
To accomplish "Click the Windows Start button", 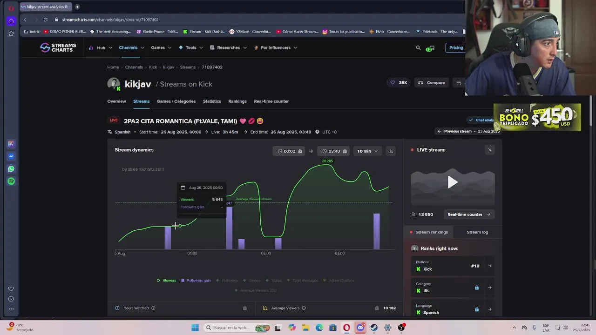I will pyautogui.click(x=195, y=328).
